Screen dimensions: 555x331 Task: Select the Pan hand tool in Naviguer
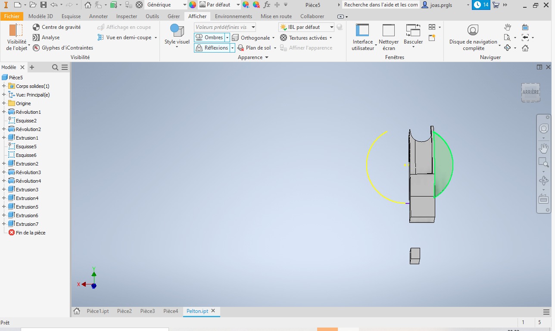tap(508, 27)
